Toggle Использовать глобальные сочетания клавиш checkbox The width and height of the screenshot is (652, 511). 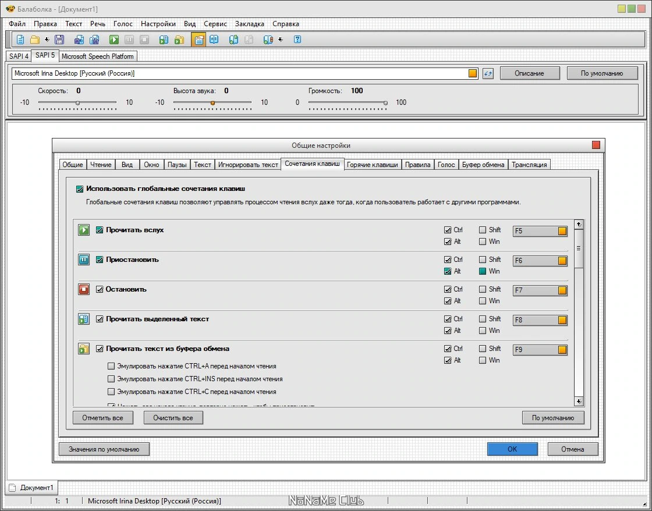pyautogui.click(x=80, y=189)
